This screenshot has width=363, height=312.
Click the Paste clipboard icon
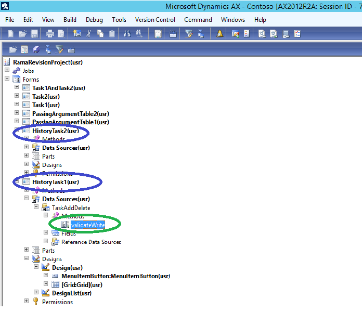coord(112,34)
